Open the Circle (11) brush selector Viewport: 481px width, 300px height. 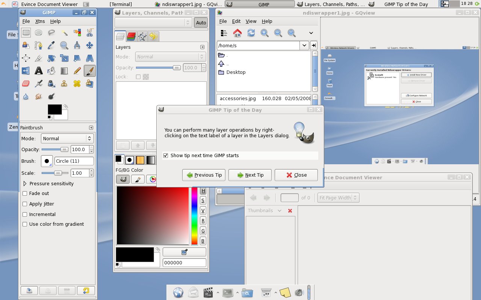click(x=47, y=161)
